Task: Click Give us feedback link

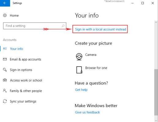Action: 88,112
